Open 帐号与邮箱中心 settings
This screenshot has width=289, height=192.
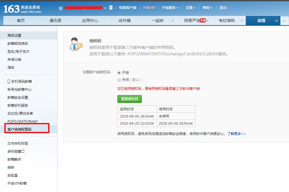click(19, 90)
